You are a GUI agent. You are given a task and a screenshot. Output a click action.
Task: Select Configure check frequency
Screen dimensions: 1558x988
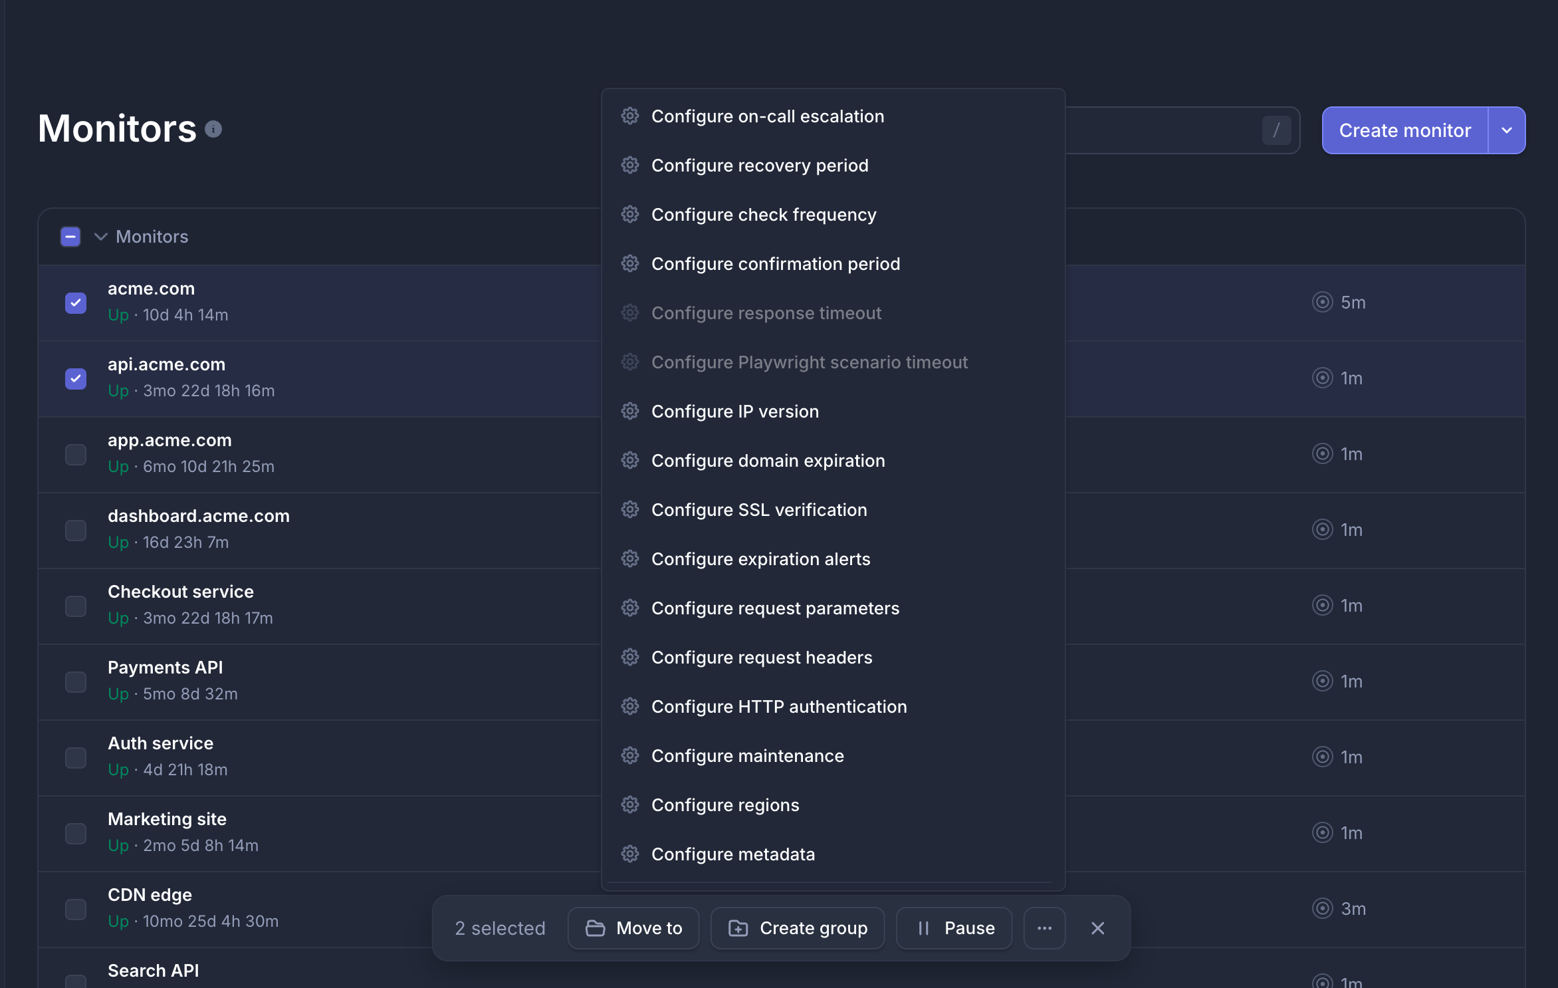(x=833, y=215)
